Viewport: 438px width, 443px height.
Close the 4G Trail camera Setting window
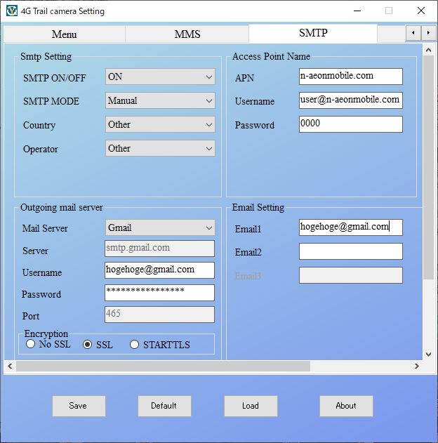tap(421, 11)
